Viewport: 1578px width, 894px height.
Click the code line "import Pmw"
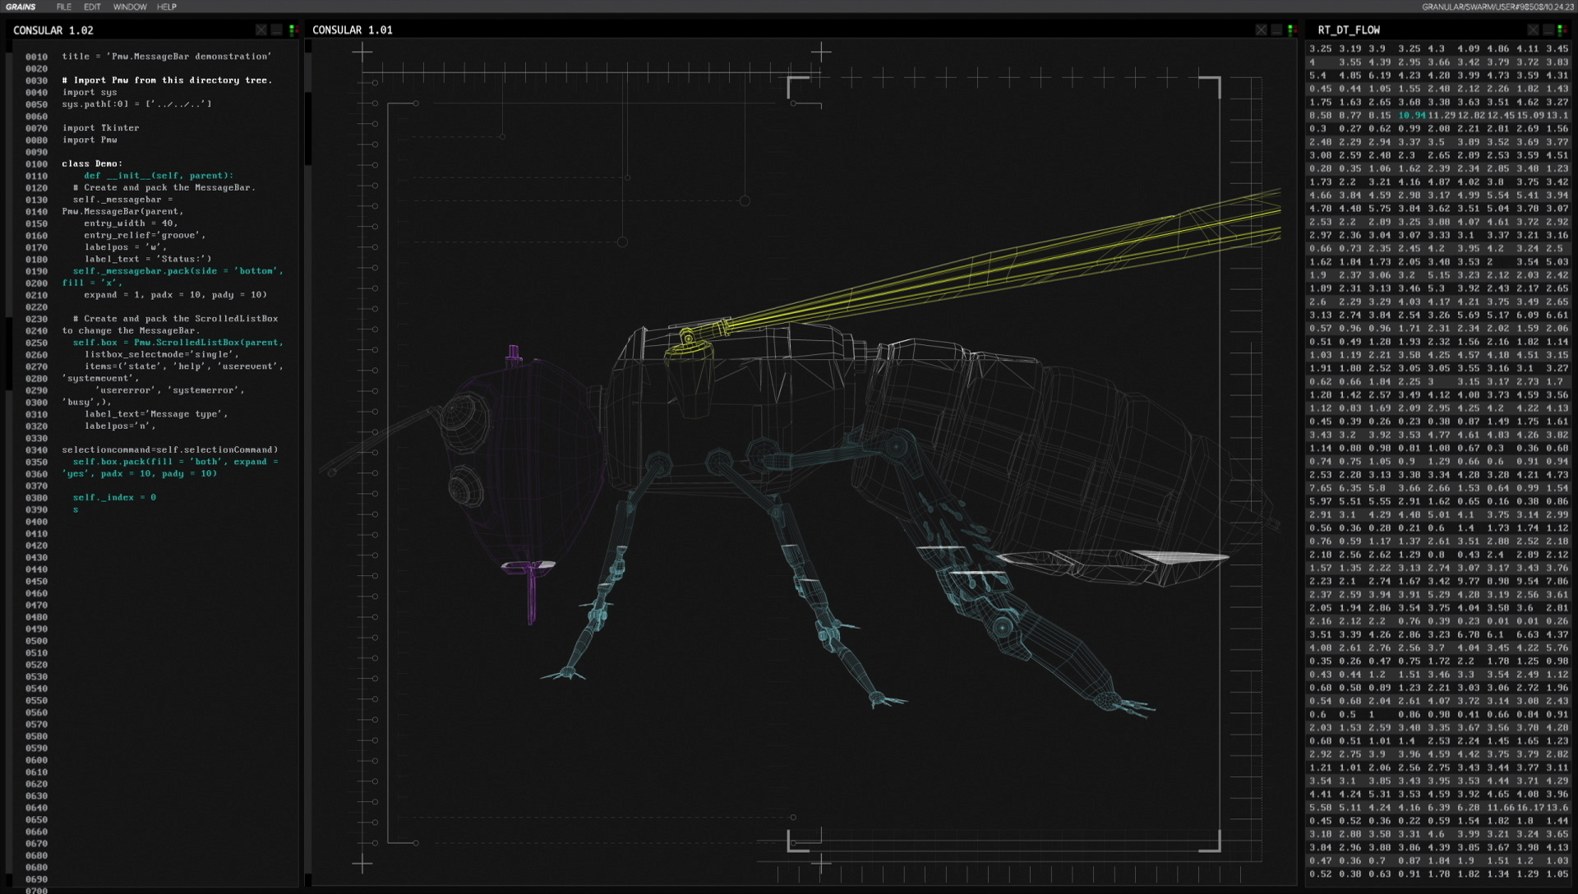tap(90, 140)
